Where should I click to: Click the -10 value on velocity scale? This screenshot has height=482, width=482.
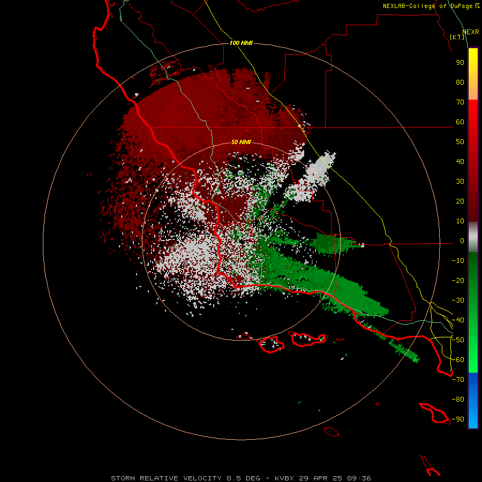click(x=458, y=261)
